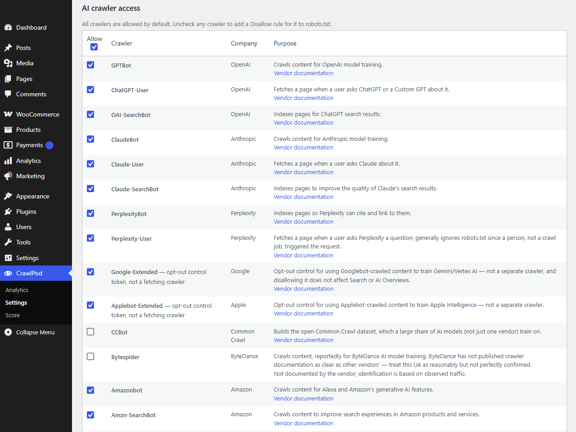Check the Bytespider allow checkbox
The image size is (576, 432).
click(x=90, y=356)
